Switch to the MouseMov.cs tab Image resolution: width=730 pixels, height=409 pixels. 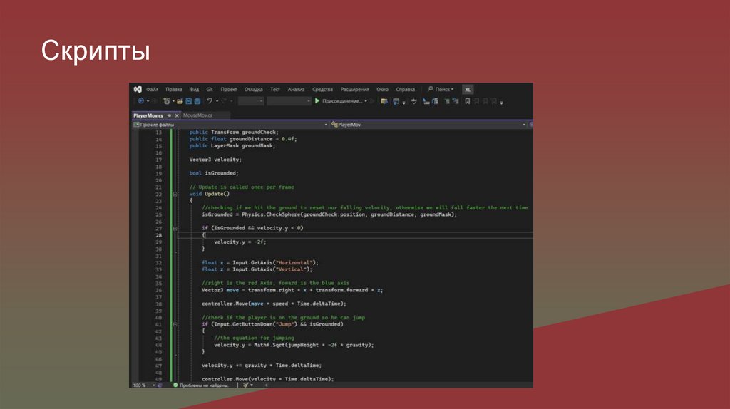197,115
